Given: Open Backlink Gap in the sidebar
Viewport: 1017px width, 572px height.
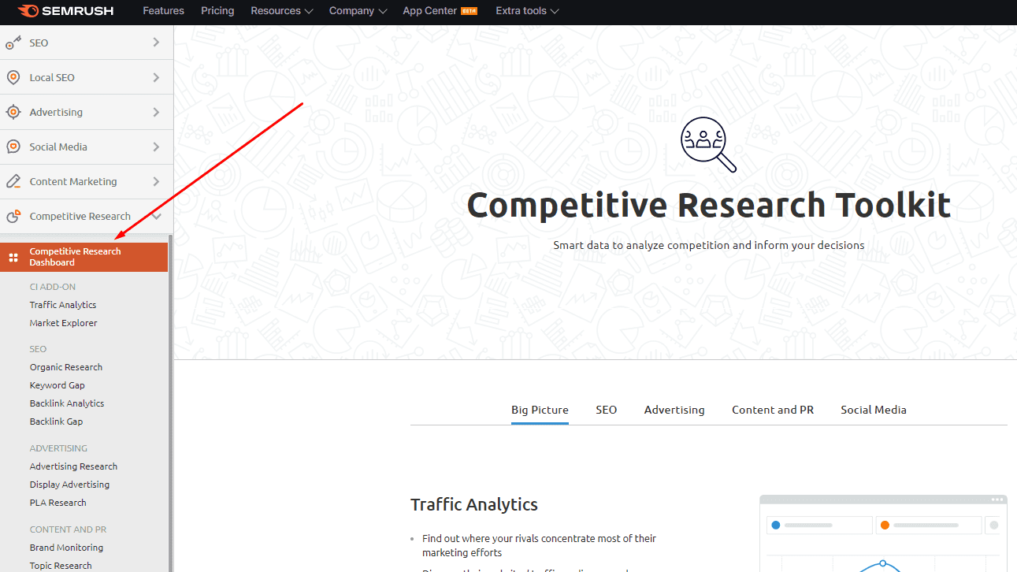Looking at the screenshot, I should point(56,422).
